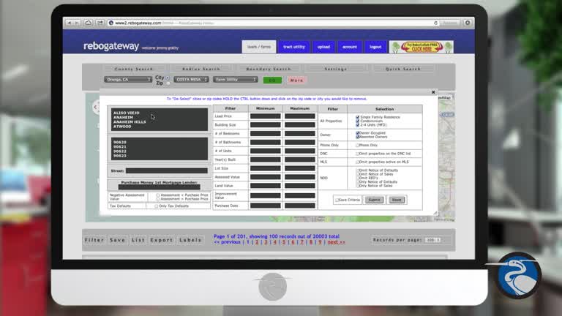Click the green GO button
The height and width of the screenshot is (316, 562).
(272, 80)
